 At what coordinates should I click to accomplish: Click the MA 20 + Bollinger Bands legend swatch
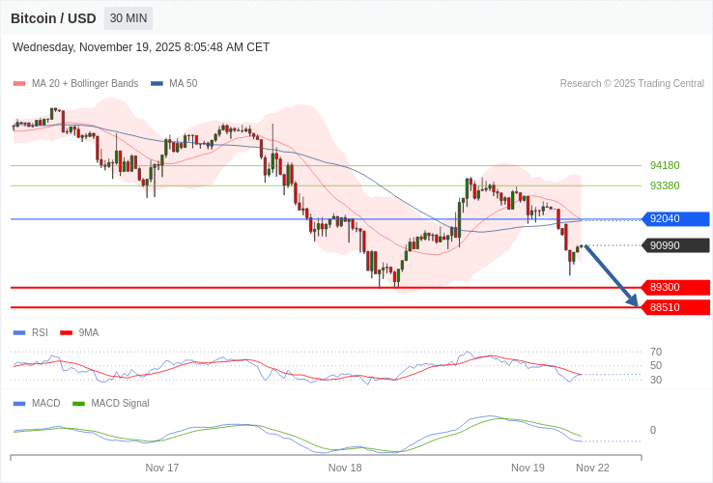coord(19,84)
